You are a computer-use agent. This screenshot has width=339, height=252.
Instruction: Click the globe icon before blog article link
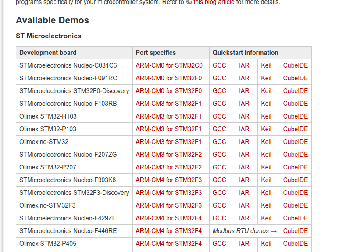189,2
